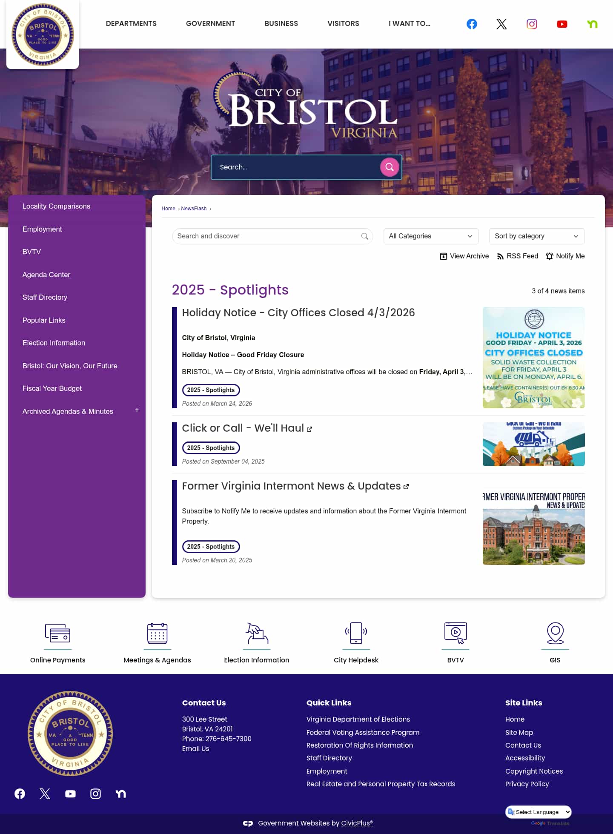This screenshot has width=613, height=834.
Task: Open Real Estate and Personal Property Tax Records
Action: pyautogui.click(x=381, y=784)
